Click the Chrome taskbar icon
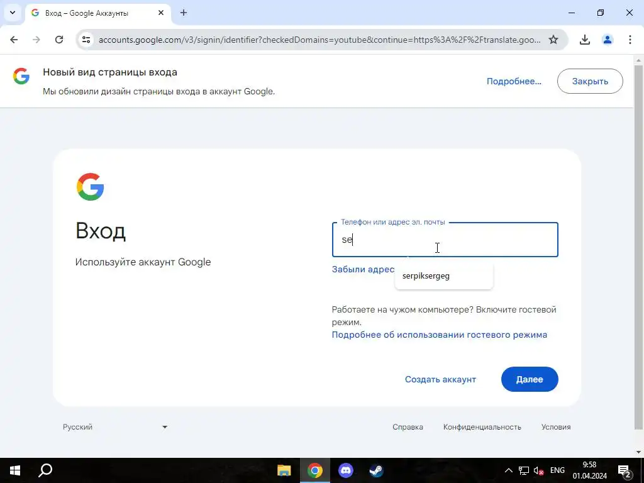The width and height of the screenshot is (644, 483). coord(315,470)
